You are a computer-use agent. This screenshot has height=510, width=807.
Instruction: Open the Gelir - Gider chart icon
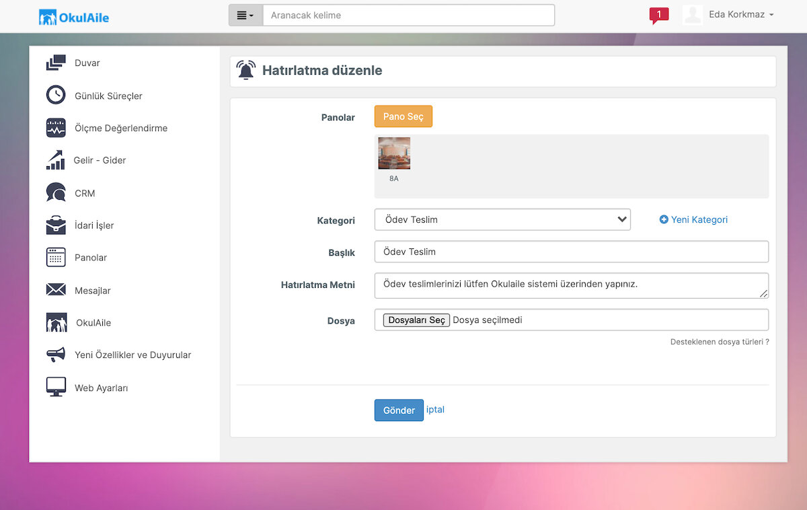pos(55,160)
